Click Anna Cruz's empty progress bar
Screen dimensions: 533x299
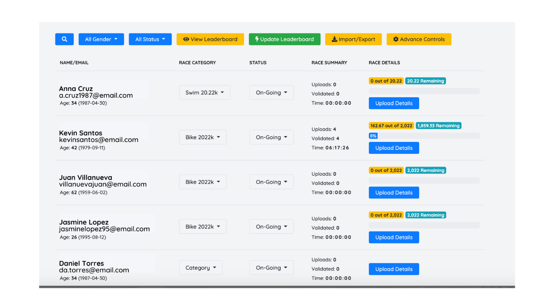tap(424, 91)
